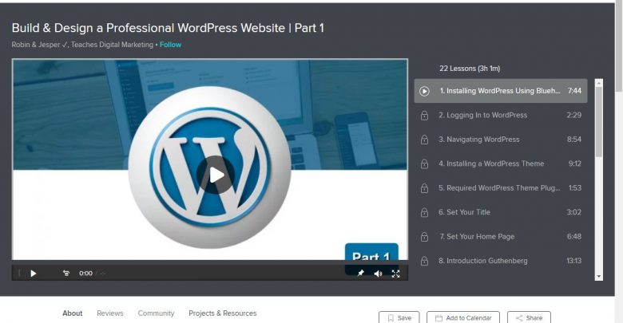623x323 pixels.
Task: Click lock icon for Installing a WordPress Theme
Action: coord(424,163)
